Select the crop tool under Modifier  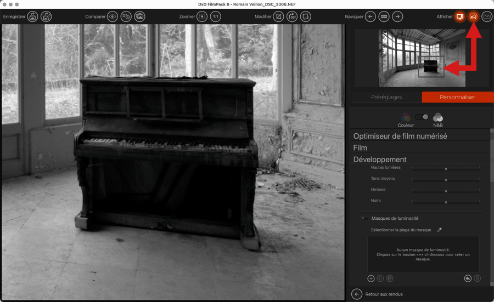(x=279, y=16)
